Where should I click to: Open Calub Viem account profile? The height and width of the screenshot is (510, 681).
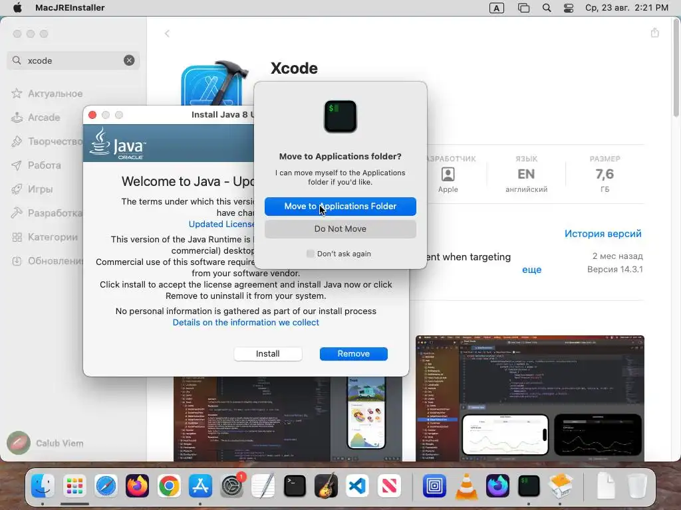(45, 443)
